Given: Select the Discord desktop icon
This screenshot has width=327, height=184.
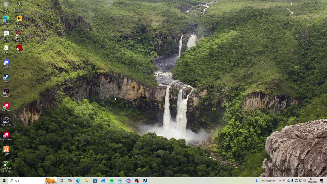Looking at the screenshot, I should click(6, 64).
